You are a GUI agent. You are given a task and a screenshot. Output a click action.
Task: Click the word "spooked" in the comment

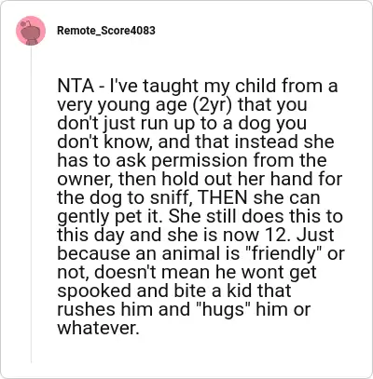click(94, 291)
